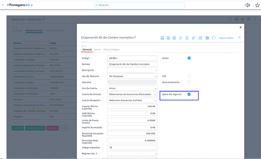Open the Cuenta Recepción dropdown
Screen dimensions: 261x159
[x=155, y=100]
